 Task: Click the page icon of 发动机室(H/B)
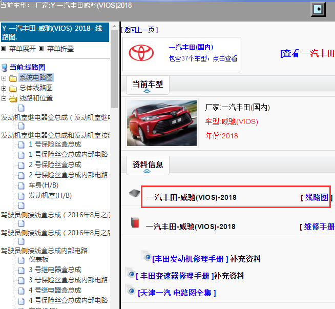(21, 196)
